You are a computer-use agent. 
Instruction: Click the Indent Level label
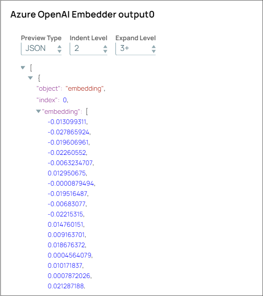click(x=89, y=38)
